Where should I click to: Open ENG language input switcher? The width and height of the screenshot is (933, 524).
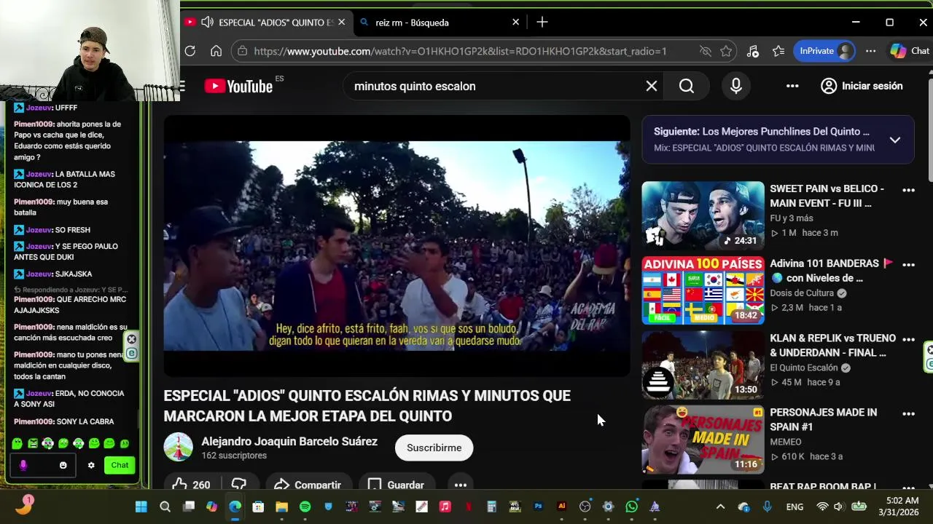coord(795,507)
